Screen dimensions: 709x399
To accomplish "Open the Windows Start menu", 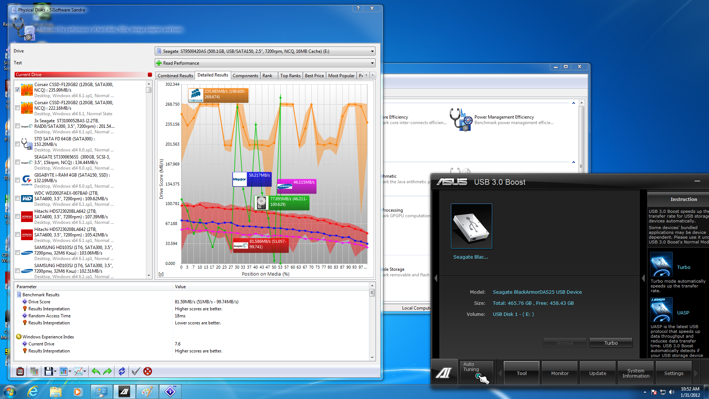I will tap(10, 392).
